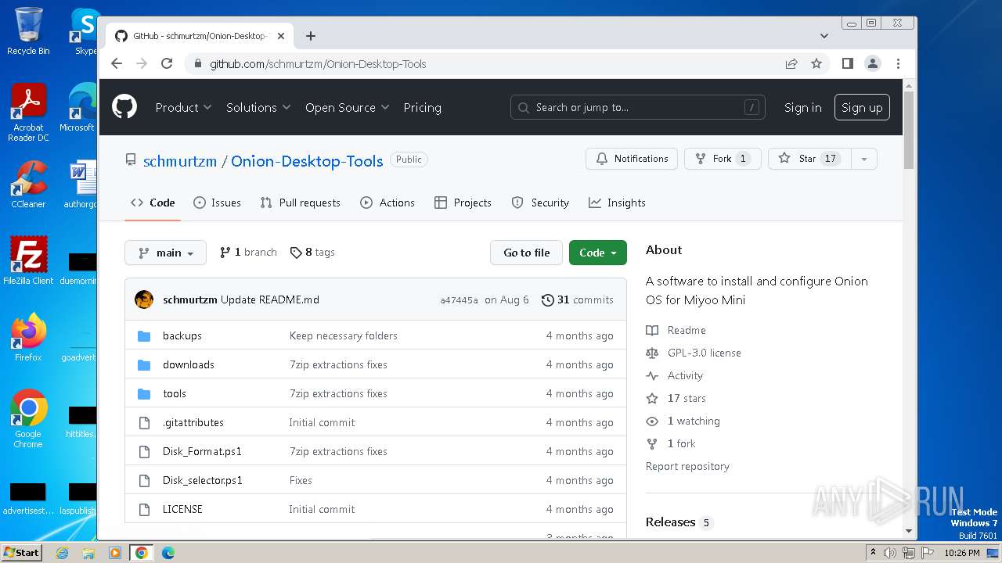
Task: Open FileZilla Client desktop icon
Action: (28, 260)
